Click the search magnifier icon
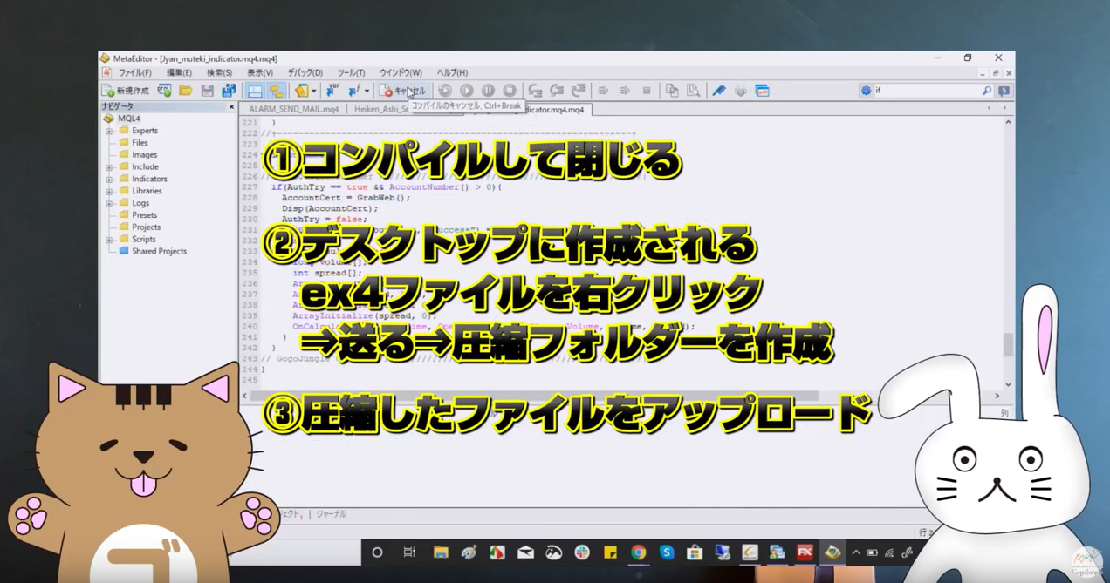 click(x=987, y=91)
